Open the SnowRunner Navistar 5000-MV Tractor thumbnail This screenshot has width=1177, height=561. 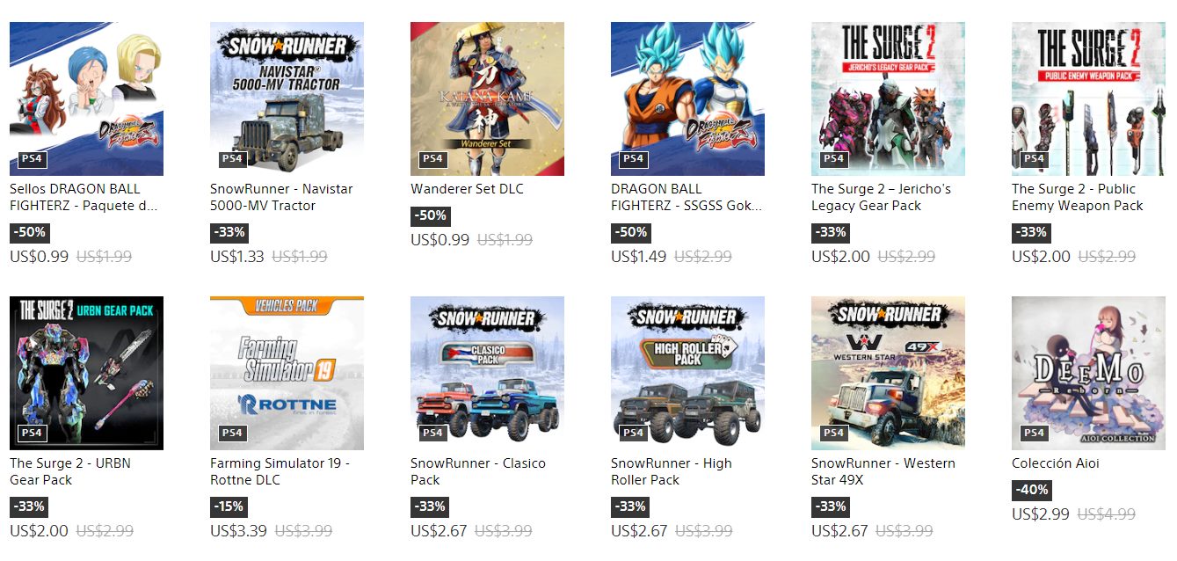(x=287, y=98)
